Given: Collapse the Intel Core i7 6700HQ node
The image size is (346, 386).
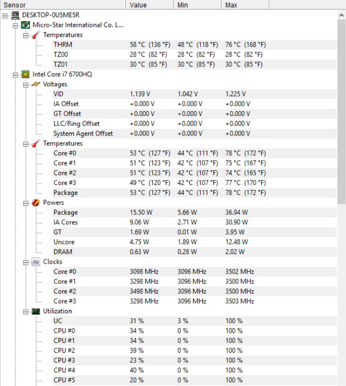Looking at the screenshot, I should pos(15,75).
